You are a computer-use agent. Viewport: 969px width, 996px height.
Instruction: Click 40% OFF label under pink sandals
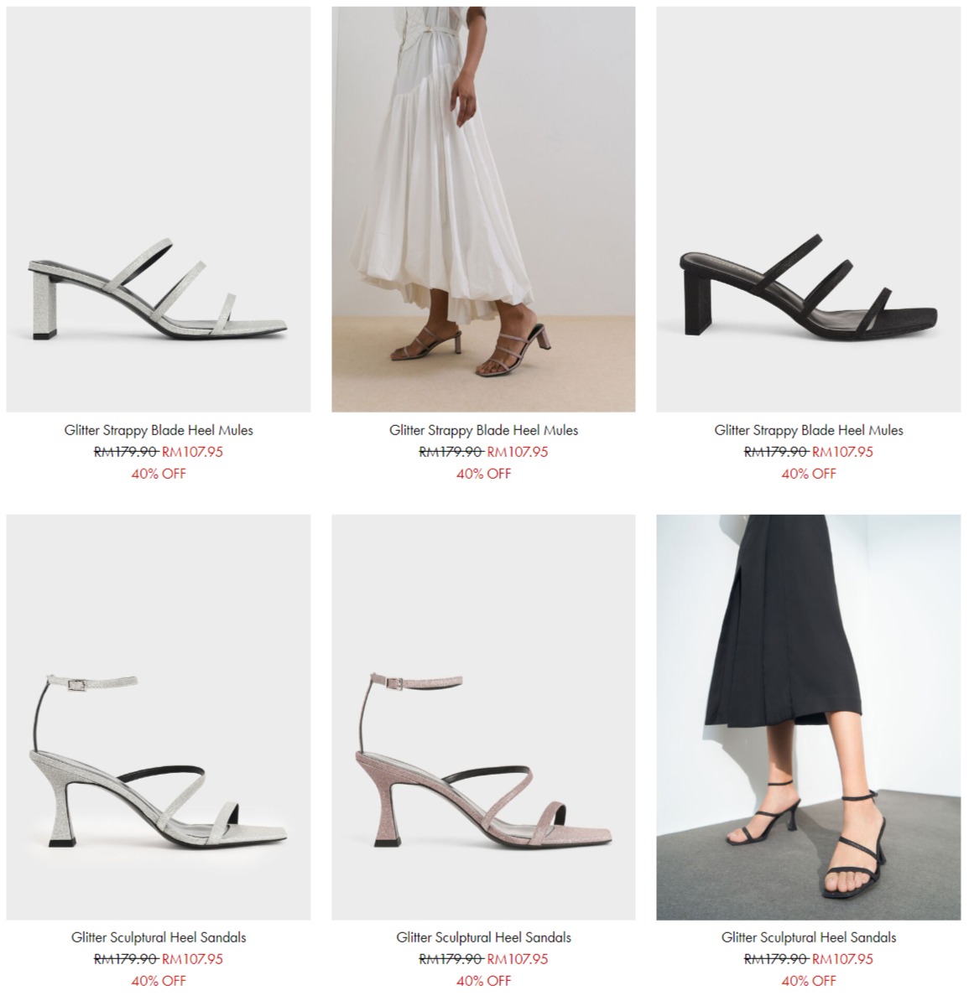point(483,981)
